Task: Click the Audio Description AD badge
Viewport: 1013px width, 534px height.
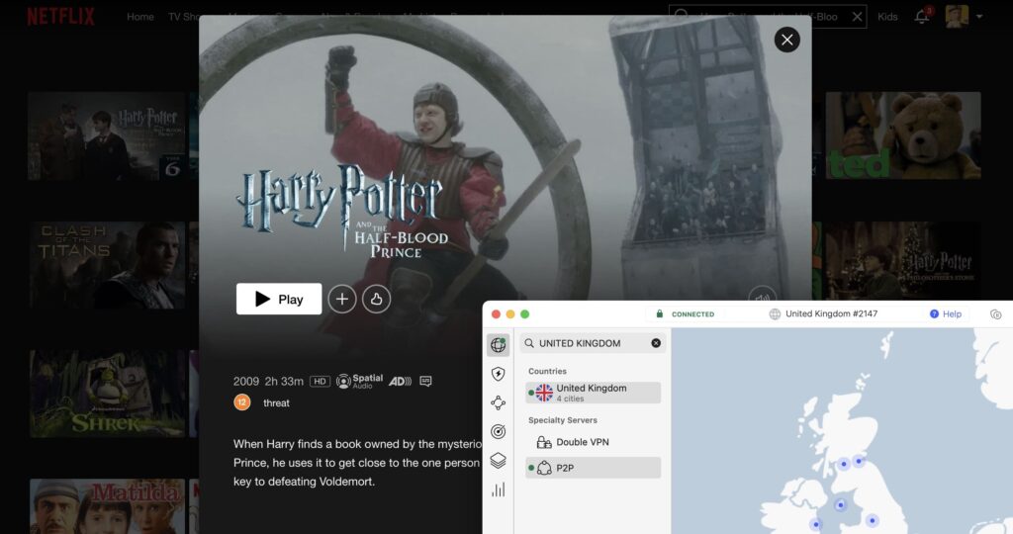Action: click(400, 381)
